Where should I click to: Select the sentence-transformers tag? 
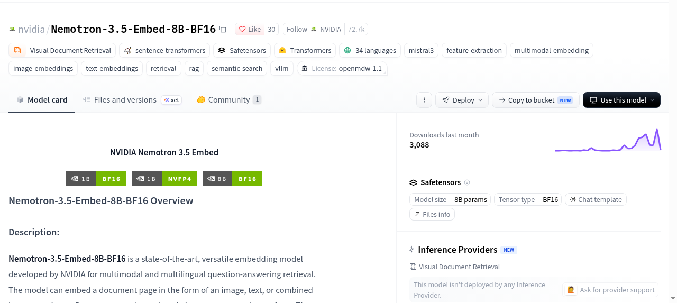(164, 50)
